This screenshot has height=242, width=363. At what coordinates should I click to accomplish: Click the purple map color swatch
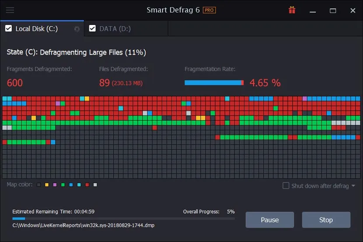coord(55,185)
